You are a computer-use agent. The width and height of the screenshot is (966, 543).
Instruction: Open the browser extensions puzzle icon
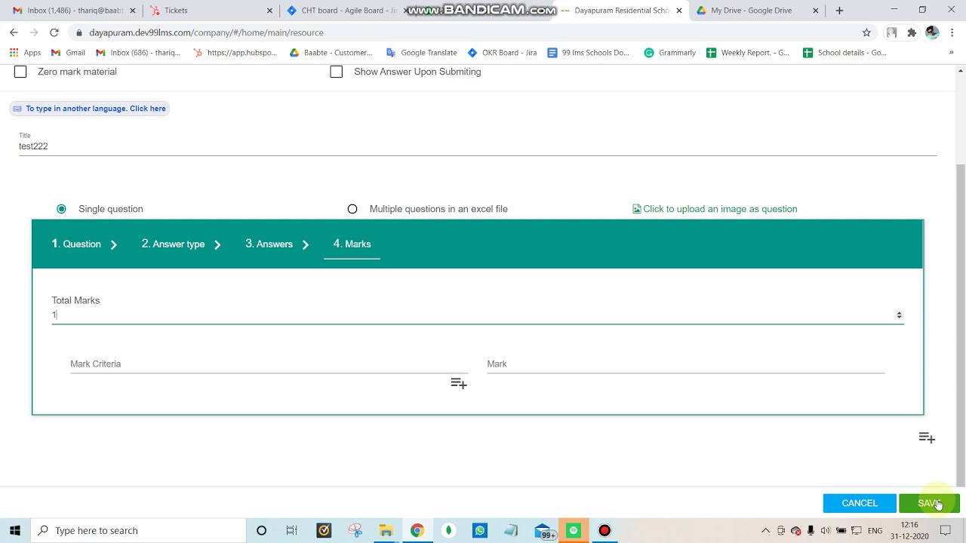(x=912, y=32)
